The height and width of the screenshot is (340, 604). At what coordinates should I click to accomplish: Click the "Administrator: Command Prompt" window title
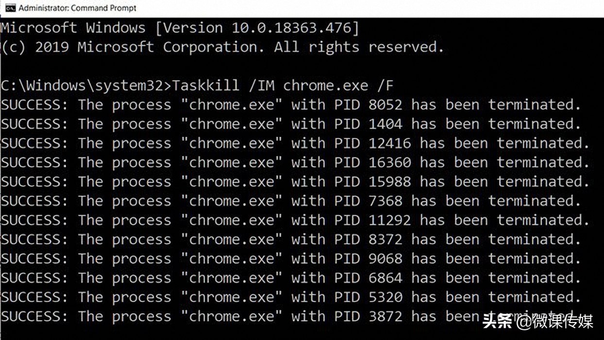tap(77, 8)
